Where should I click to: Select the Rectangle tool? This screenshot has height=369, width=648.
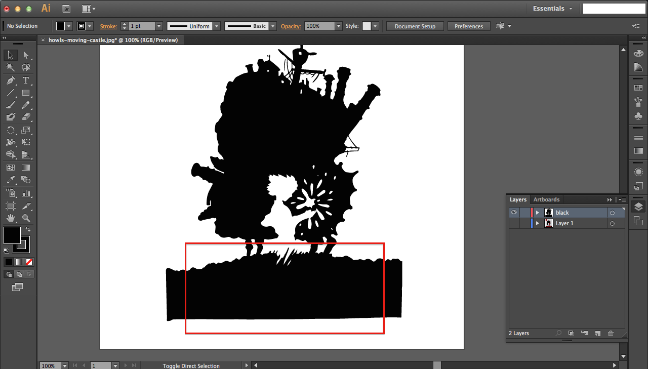pos(26,93)
